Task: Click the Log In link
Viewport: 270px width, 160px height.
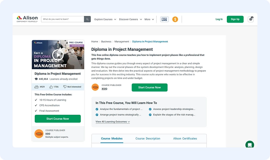Action: click(219, 19)
